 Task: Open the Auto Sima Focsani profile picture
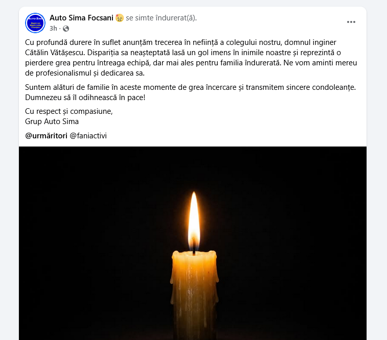(x=35, y=23)
